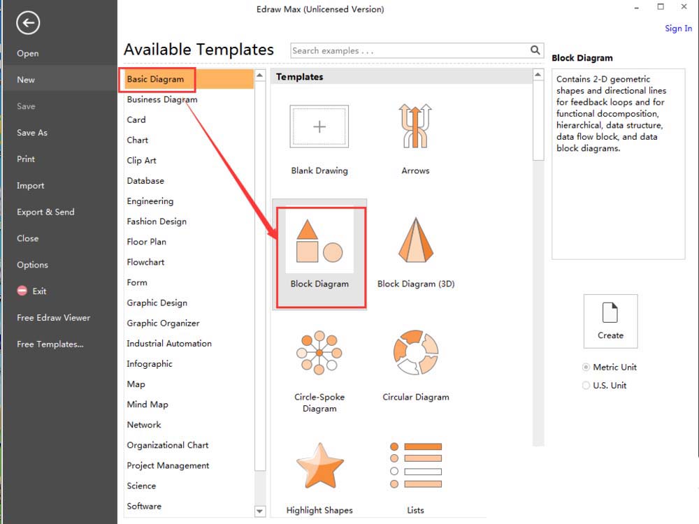Click the red Exit icon
The image size is (699, 524).
[x=22, y=291]
